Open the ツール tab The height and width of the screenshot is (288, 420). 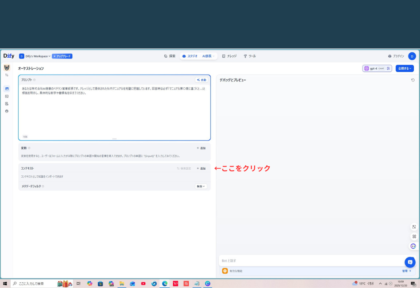(249, 56)
